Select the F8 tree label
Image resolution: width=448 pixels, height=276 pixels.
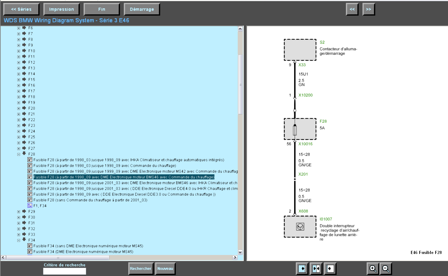pos(31,39)
